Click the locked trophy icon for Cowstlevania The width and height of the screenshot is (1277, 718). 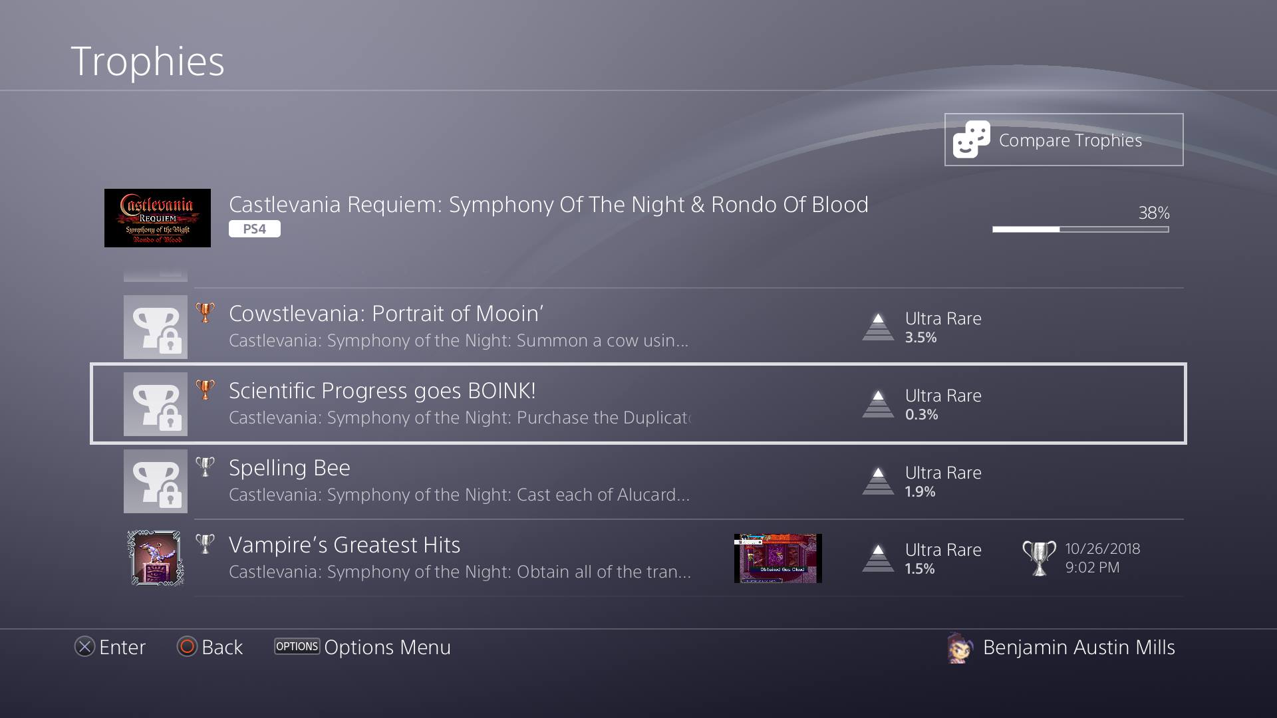(x=156, y=327)
